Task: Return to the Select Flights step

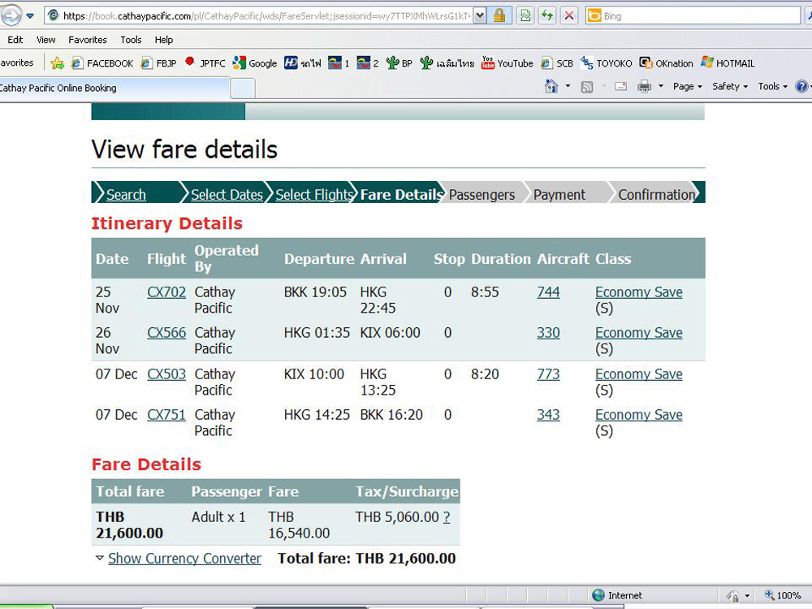Action: pyautogui.click(x=313, y=195)
